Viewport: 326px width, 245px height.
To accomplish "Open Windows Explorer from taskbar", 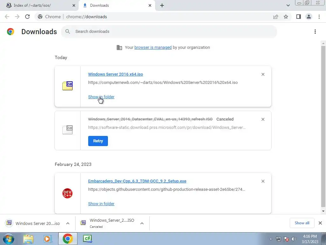I will coord(28,239).
